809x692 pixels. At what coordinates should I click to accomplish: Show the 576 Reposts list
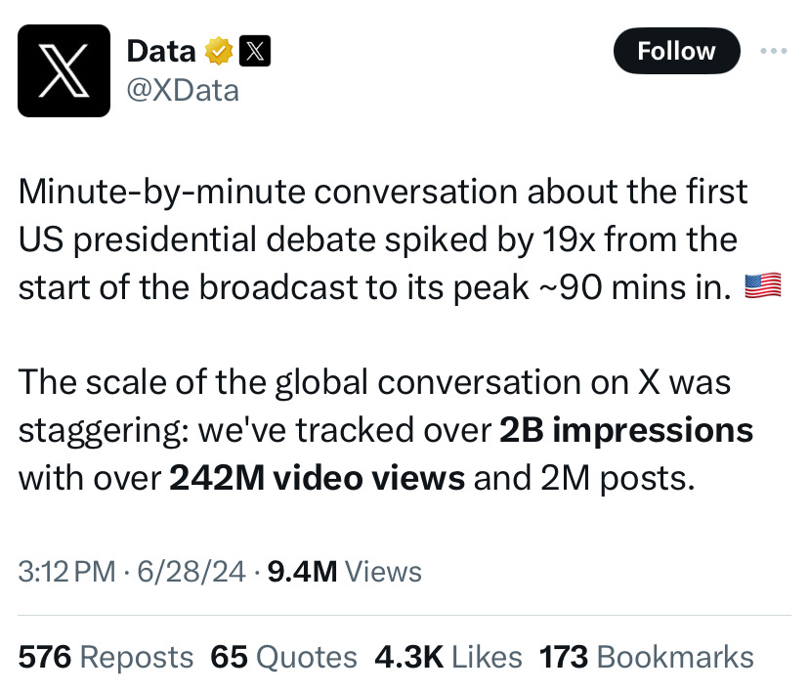click(x=106, y=657)
